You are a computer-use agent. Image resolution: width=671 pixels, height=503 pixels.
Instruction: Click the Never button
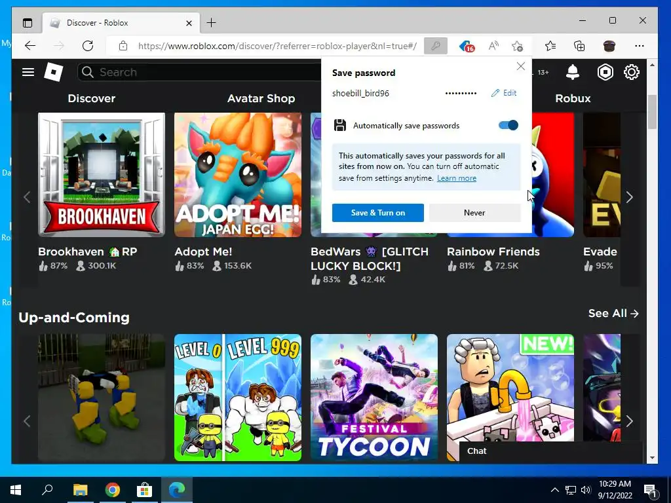474,213
